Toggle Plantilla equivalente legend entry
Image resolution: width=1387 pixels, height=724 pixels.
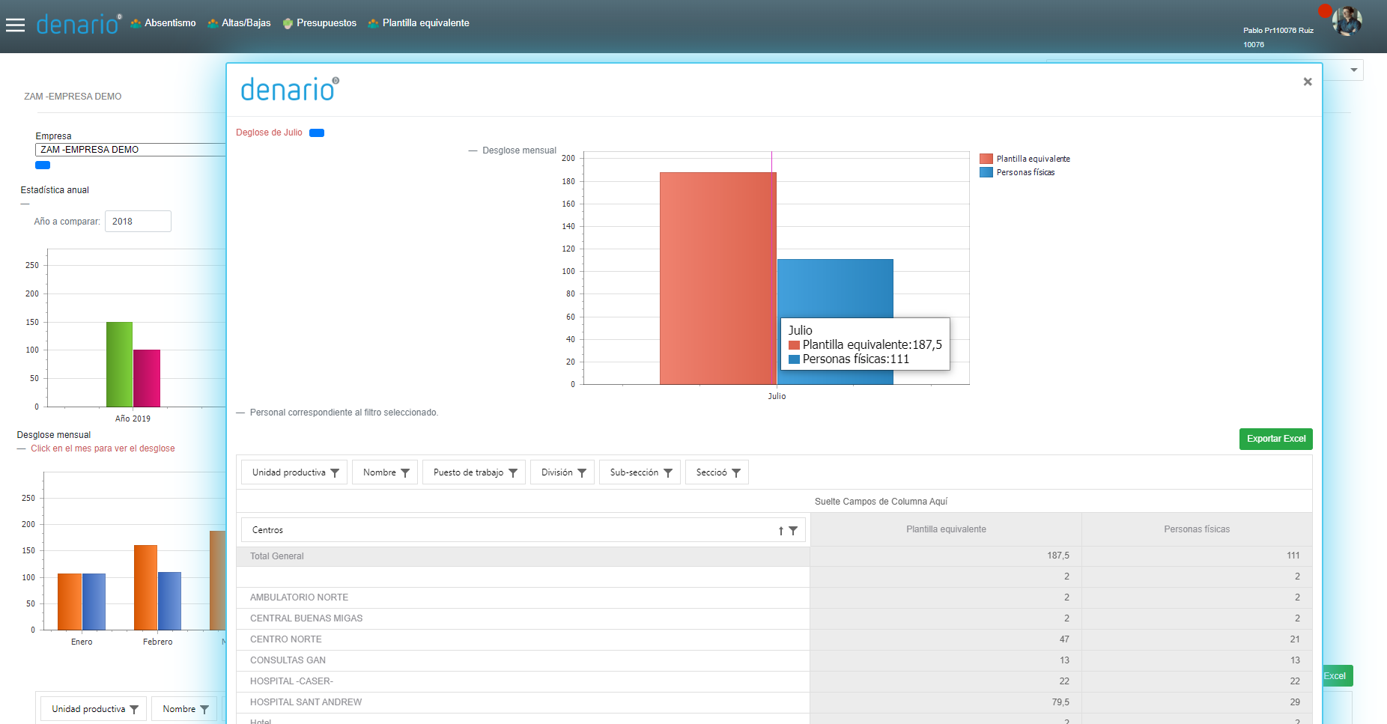click(x=1025, y=159)
